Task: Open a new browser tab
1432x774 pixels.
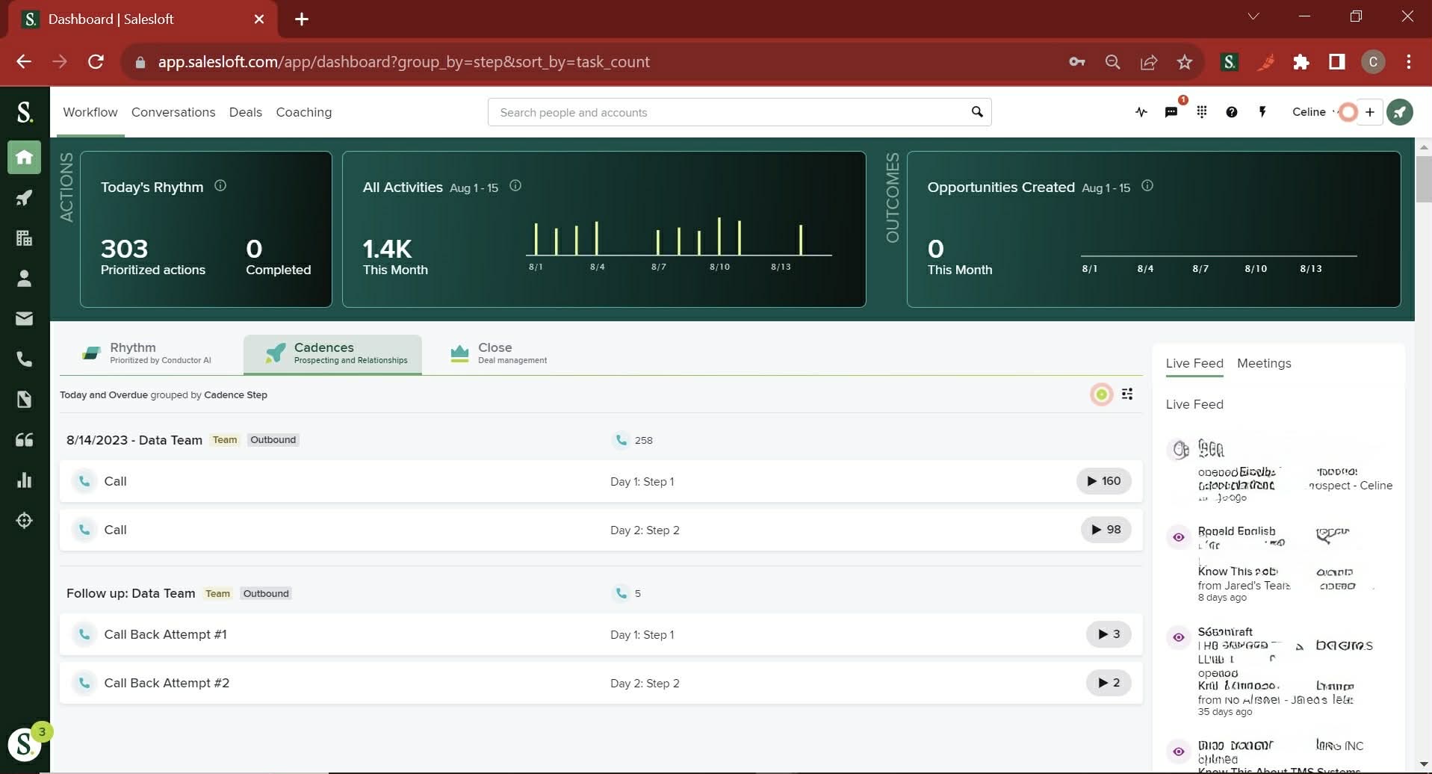Action: (x=302, y=19)
